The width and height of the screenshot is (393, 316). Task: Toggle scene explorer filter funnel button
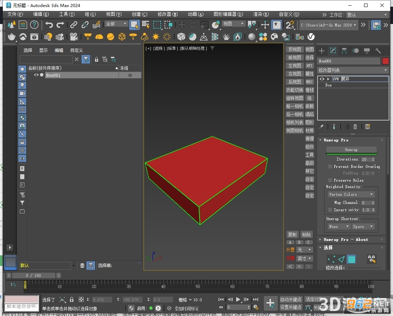[x=86, y=59]
